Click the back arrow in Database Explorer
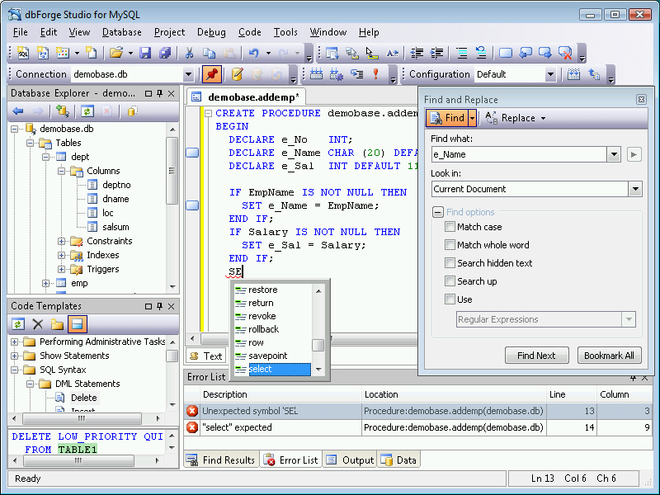 (x=17, y=111)
